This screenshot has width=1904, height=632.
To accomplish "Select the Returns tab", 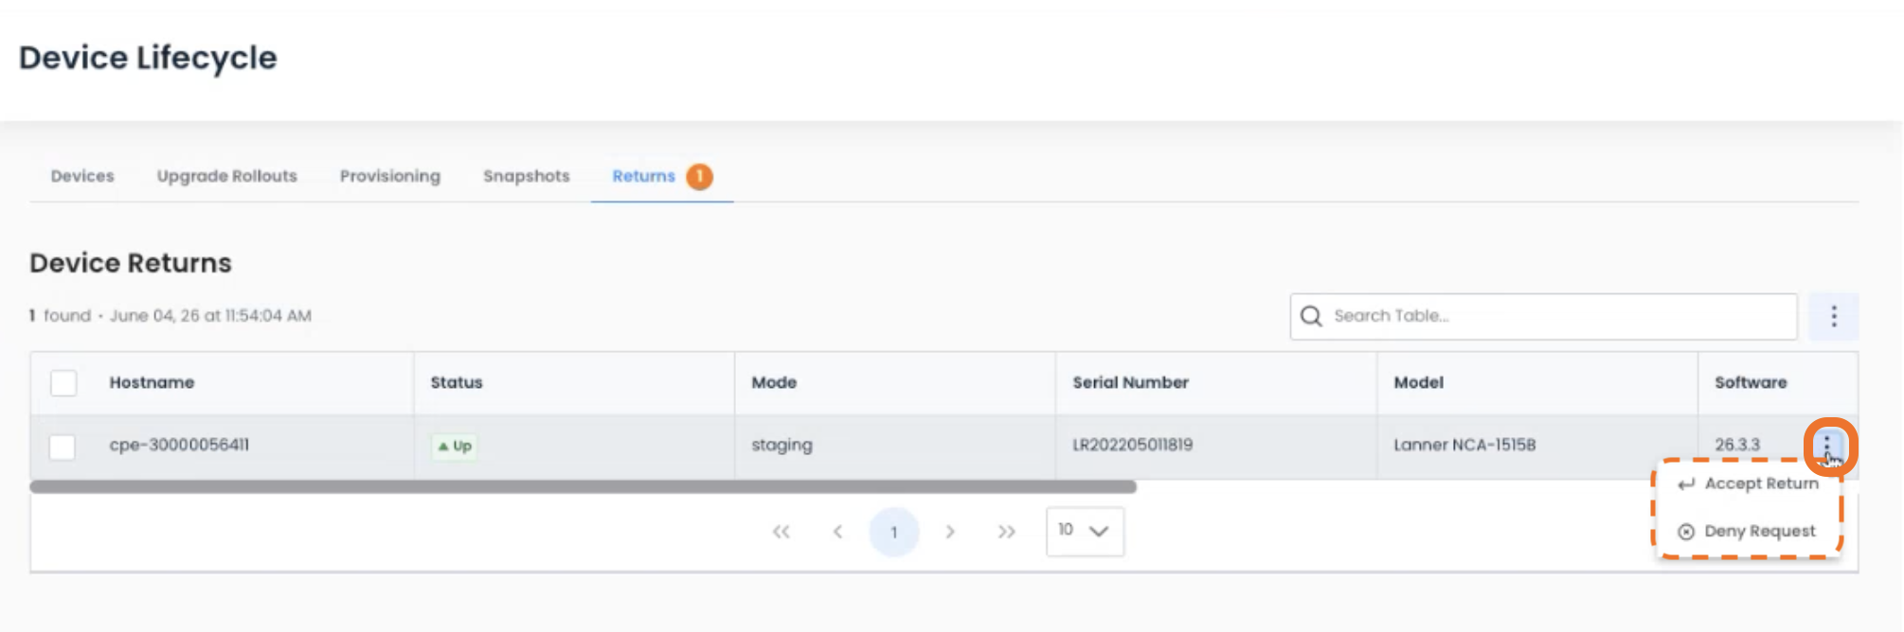I will (x=644, y=176).
